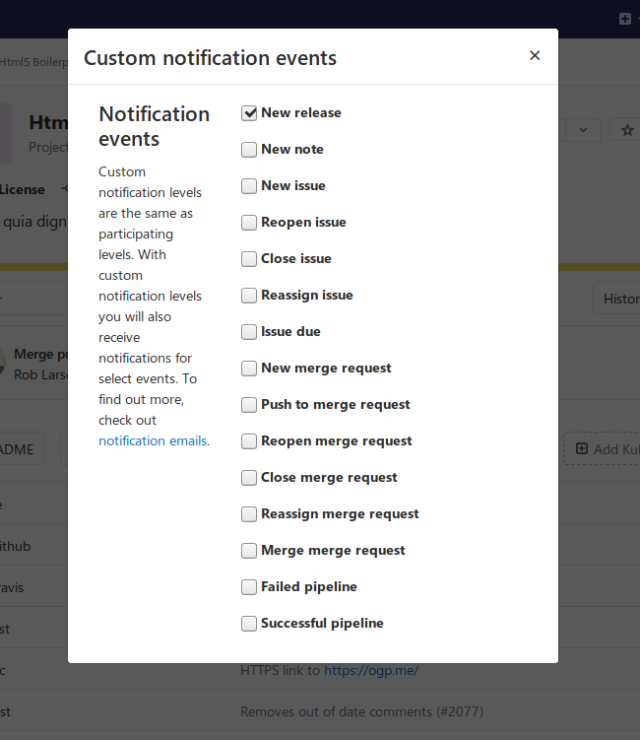Enable Close merge request checkbox
Viewport: 640px width, 740px height.
pyautogui.click(x=249, y=478)
